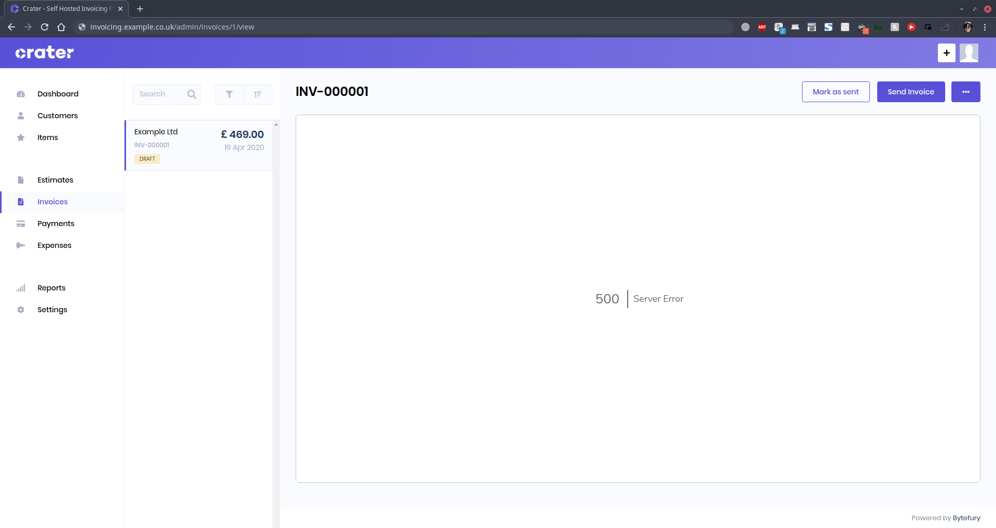Open the Crater browser tab
The height and width of the screenshot is (528, 996).
tap(62, 8)
